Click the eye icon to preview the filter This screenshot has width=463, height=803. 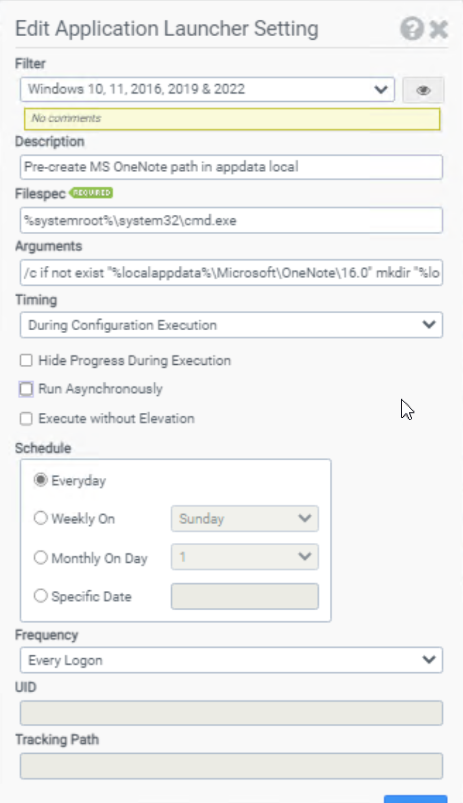click(x=423, y=90)
